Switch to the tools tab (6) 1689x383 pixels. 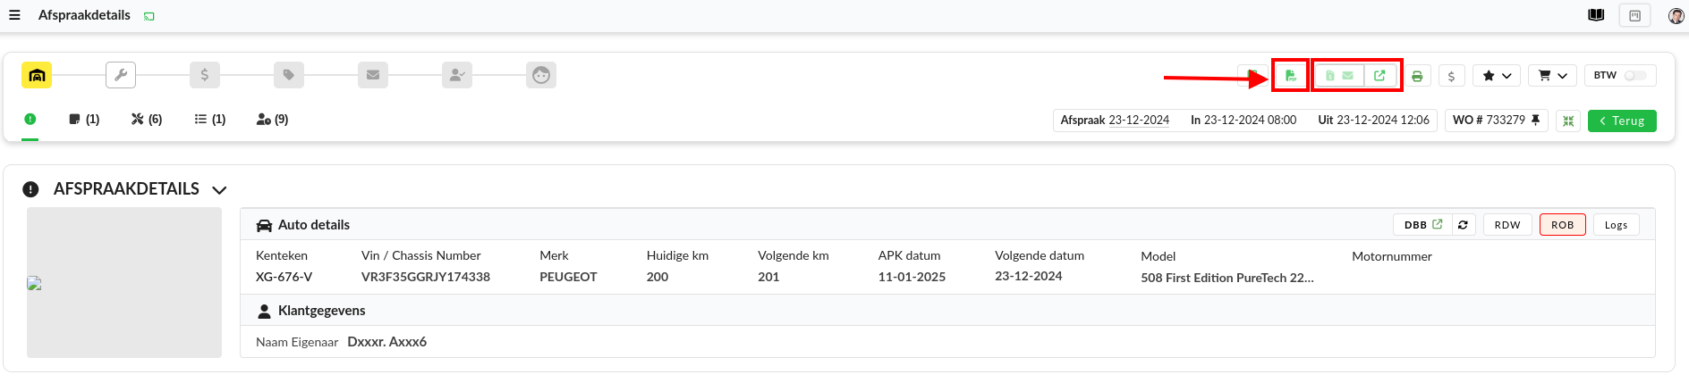[x=147, y=120]
